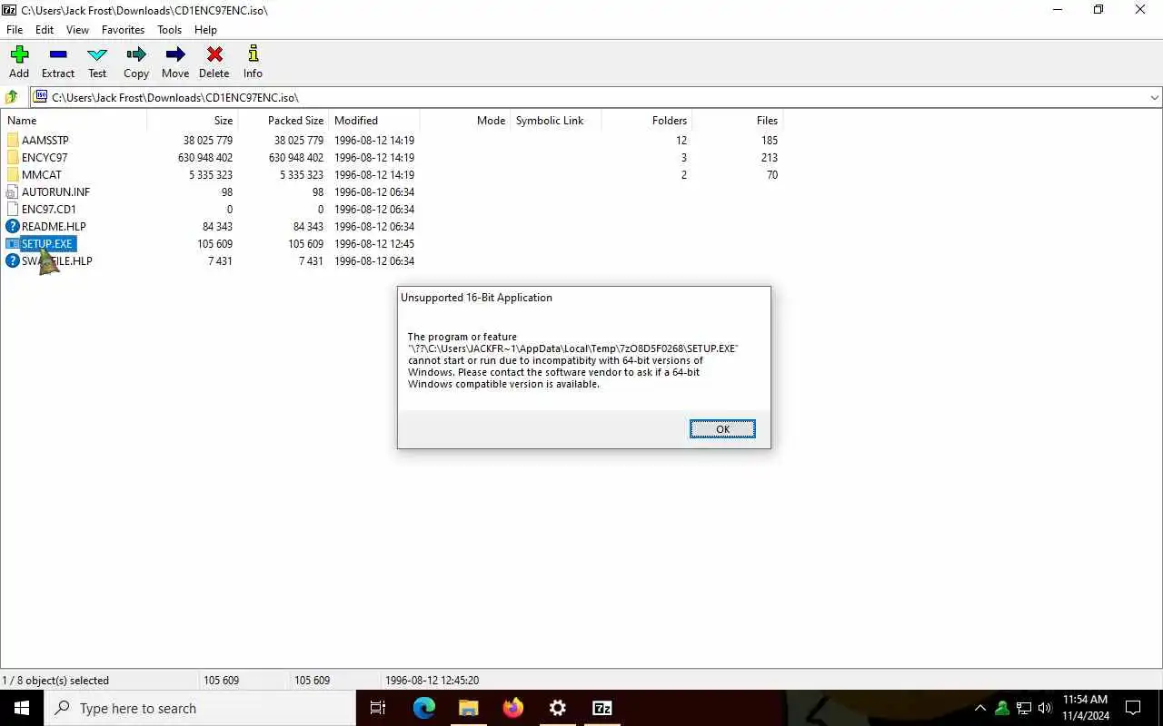The image size is (1163, 726).
Task: Click the volume speaker tray icon
Action: tap(1045, 708)
